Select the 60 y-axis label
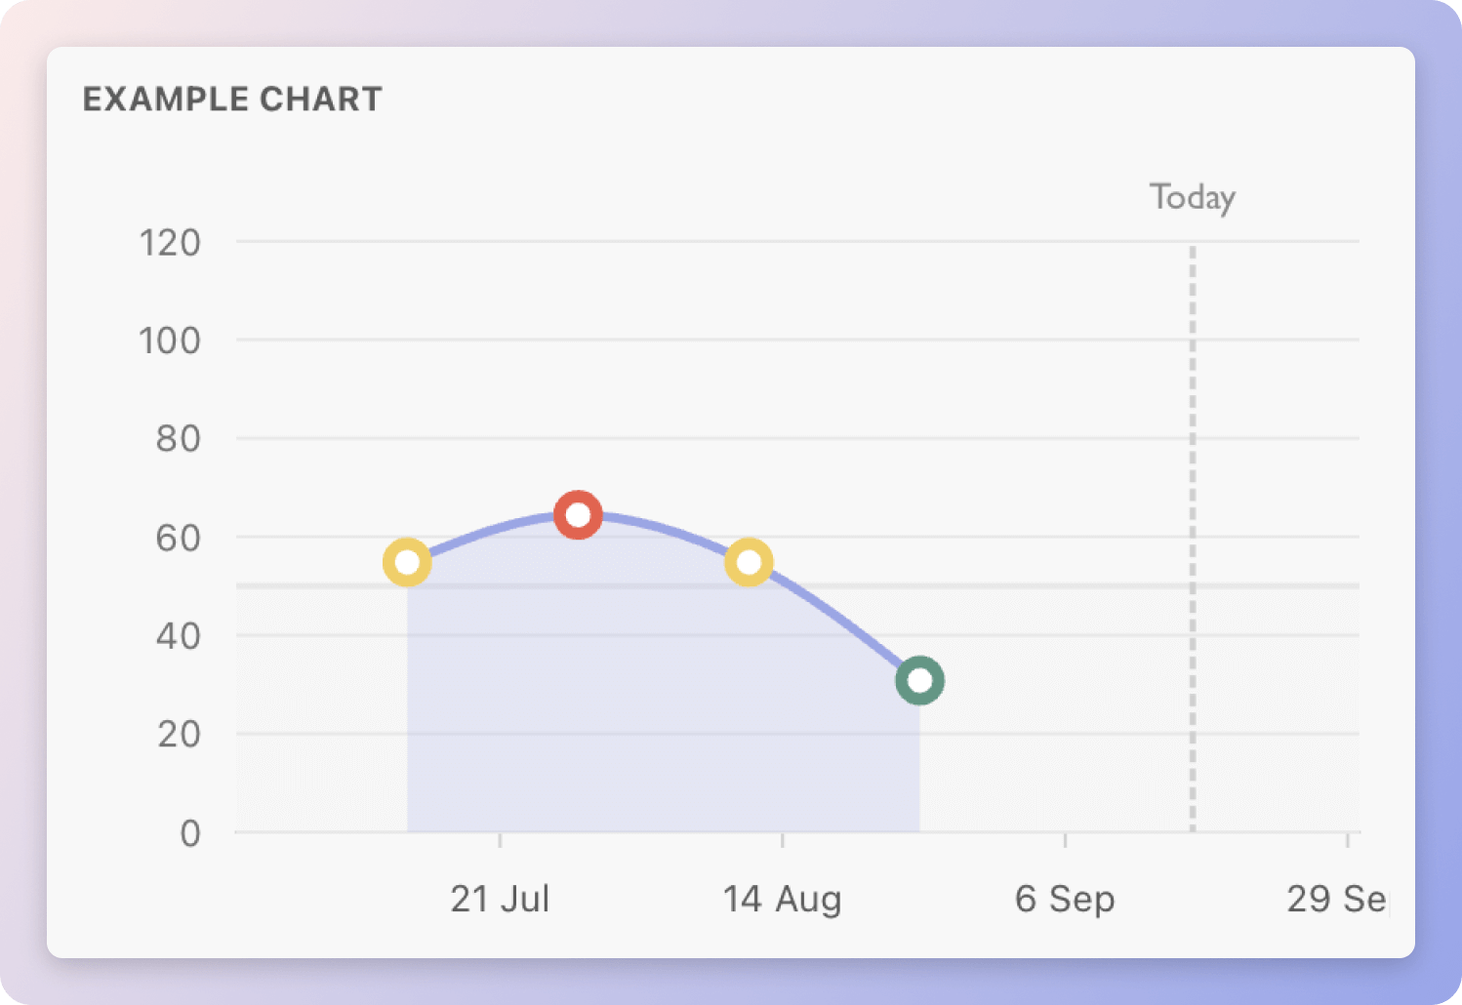The width and height of the screenshot is (1462, 1005). [x=178, y=538]
